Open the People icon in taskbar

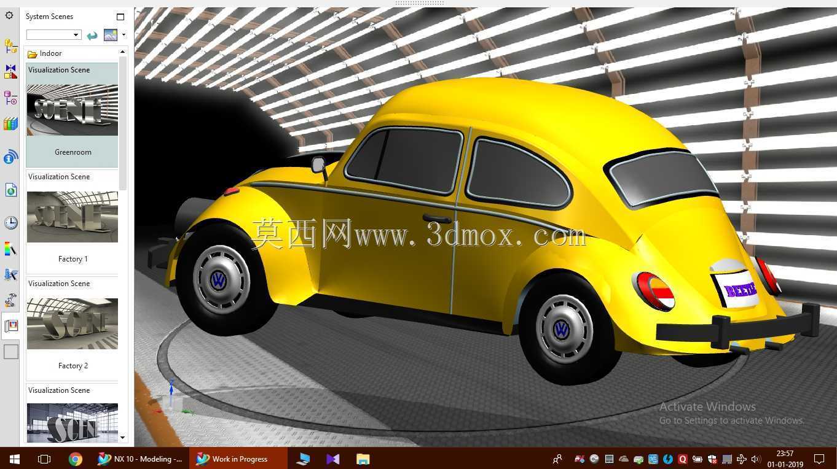[557, 459]
